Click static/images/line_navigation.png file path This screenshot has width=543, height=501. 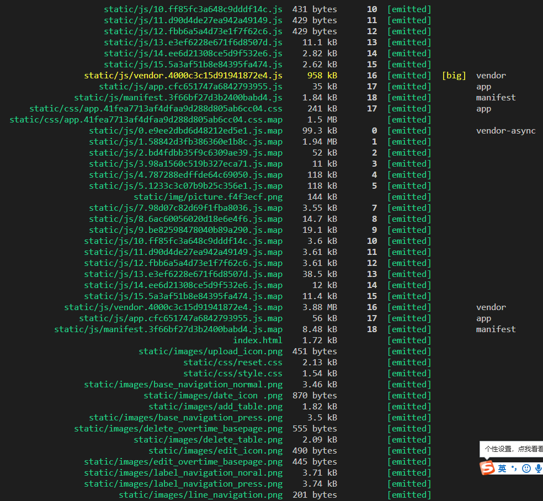coord(200,495)
